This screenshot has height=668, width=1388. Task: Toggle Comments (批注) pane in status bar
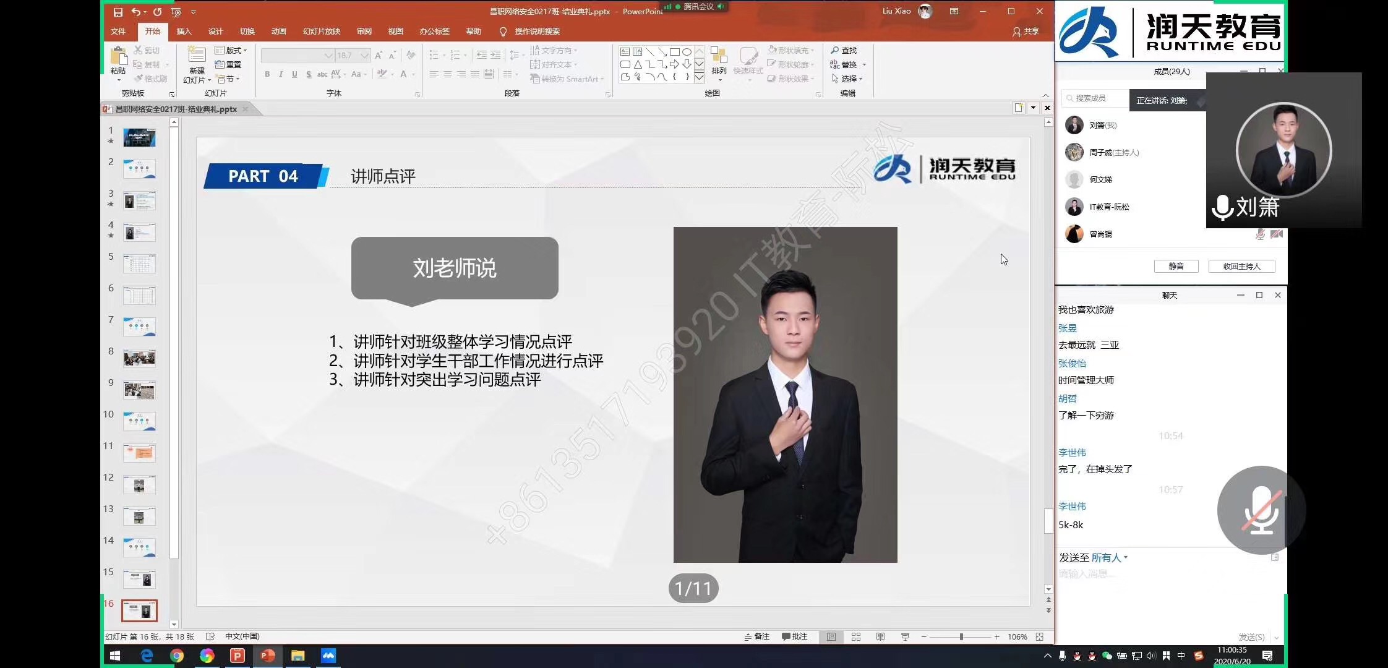pyautogui.click(x=795, y=636)
